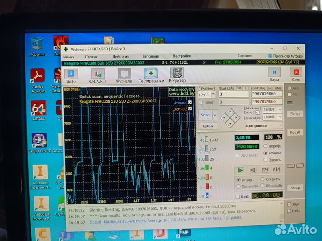Open the Журналы logs section

[x=124, y=75]
